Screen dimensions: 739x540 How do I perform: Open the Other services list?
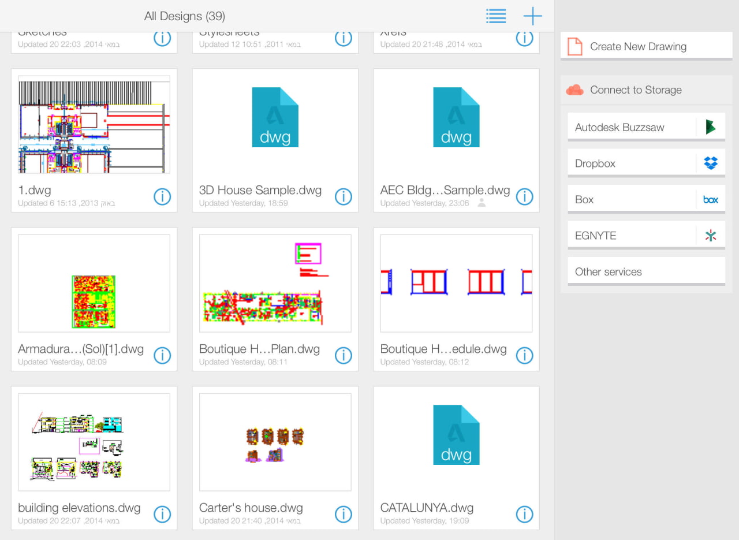coord(608,271)
